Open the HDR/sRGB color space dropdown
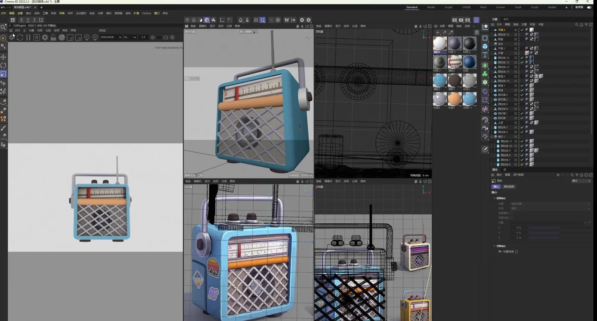597x321 pixels. pos(110,37)
